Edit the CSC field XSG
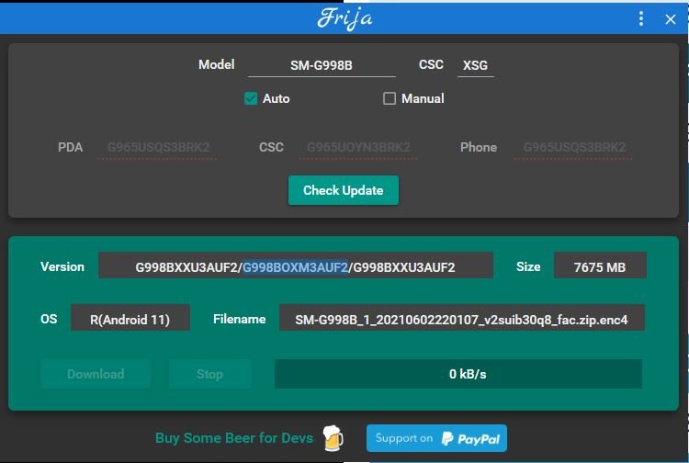Screen dimensions: 689x463 [x=476, y=65]
